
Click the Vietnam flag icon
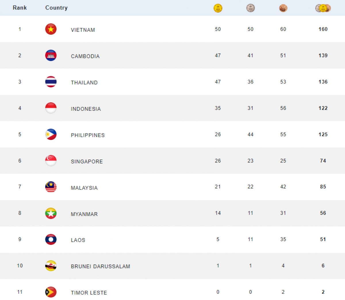pos(51,29)
